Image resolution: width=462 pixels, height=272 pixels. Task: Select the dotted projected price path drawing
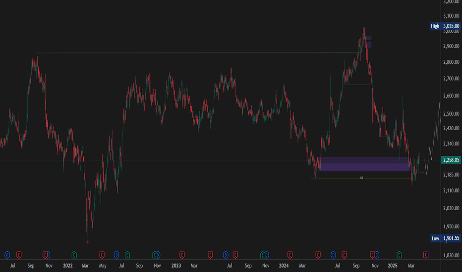432,138
